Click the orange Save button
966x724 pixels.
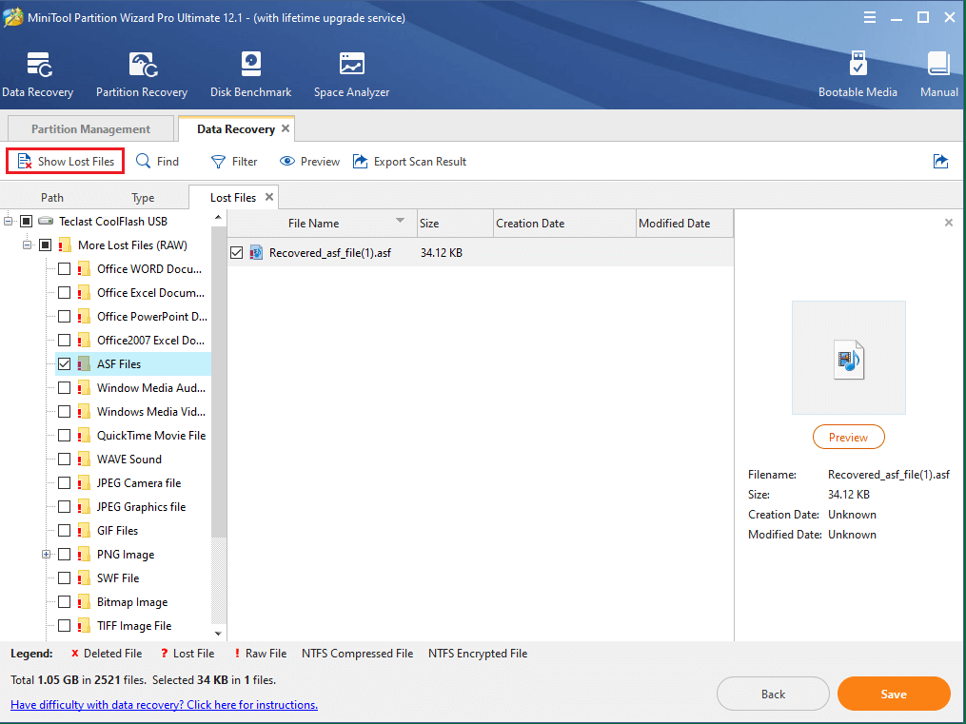pyautogui.click(x=894, y=694)
